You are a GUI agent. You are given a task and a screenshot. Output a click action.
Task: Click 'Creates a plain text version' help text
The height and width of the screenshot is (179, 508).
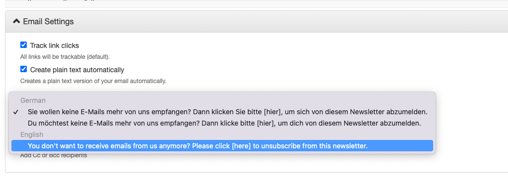93,81
